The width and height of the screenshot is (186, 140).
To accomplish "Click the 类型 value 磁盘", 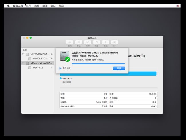I will pyautogui.click(x=154, y=102).
